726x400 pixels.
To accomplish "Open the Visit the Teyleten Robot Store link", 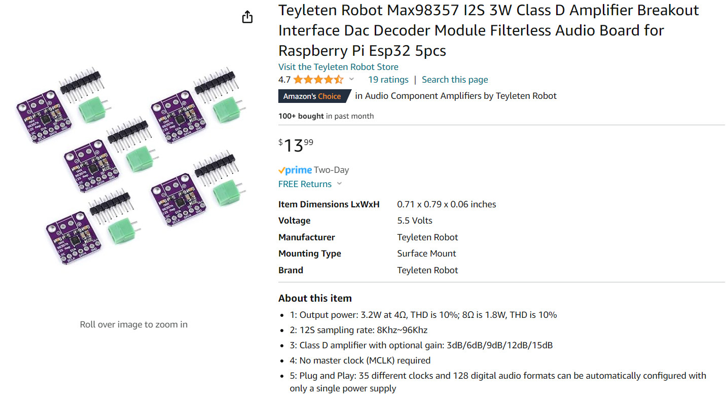I will coord(338,67).
